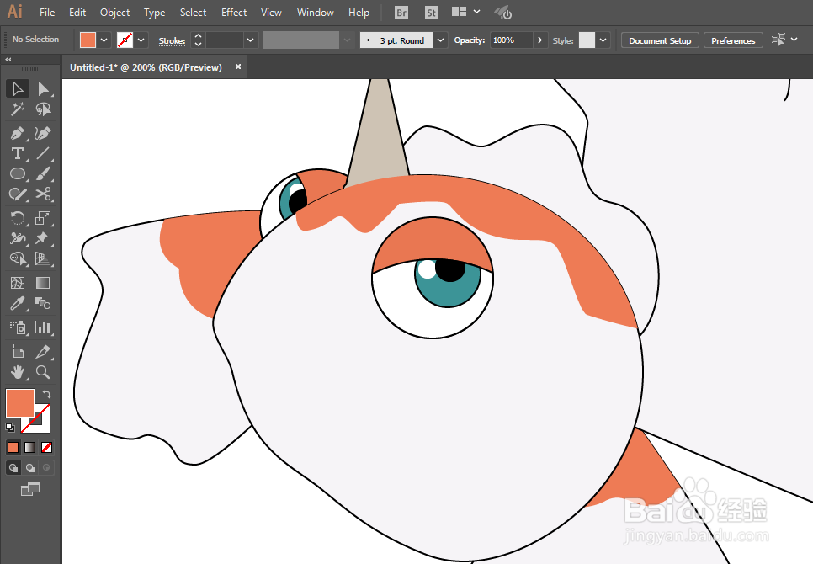Select the Curvature tool
Image resolution: width=813 pixels, height=564 pixels.
(43, 133)
